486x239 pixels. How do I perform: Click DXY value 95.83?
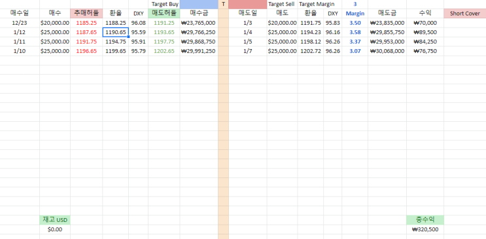(332, 23)
